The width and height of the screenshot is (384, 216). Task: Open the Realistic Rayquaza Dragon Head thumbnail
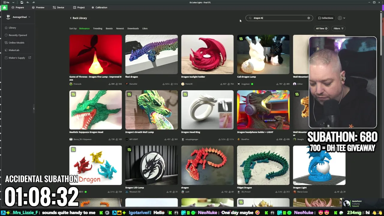click(95, 110)
